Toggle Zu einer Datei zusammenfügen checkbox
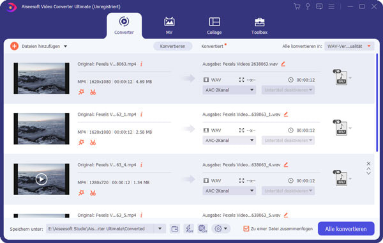 point(246,229)
